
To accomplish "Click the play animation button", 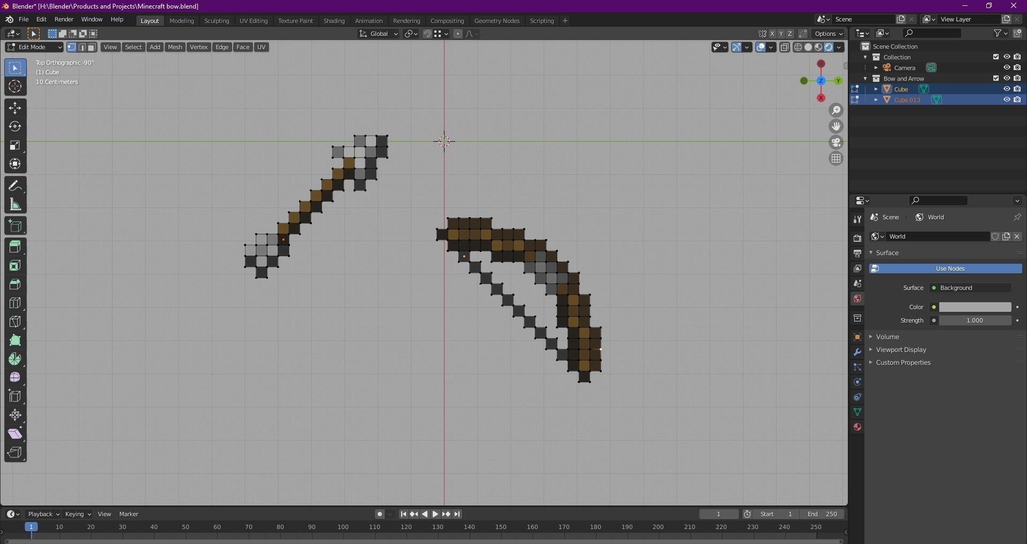I will pos(435,514).
